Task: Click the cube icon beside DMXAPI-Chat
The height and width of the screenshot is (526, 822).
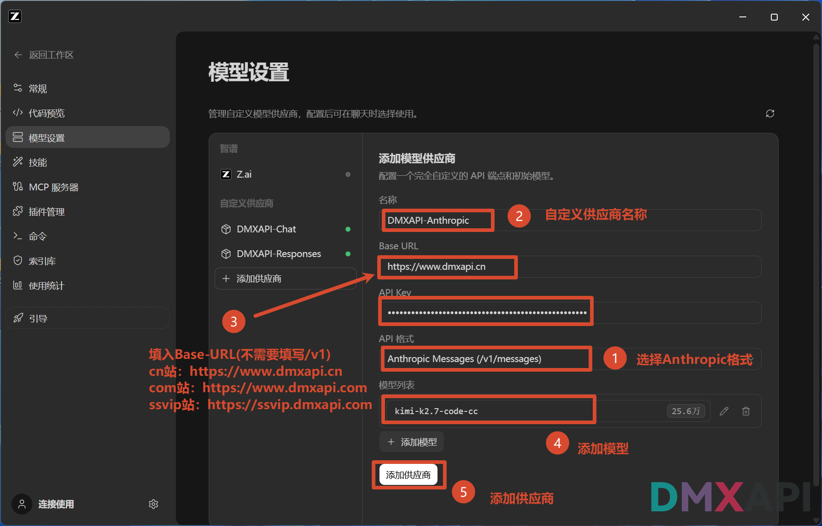Action: [x=226, y=229]
